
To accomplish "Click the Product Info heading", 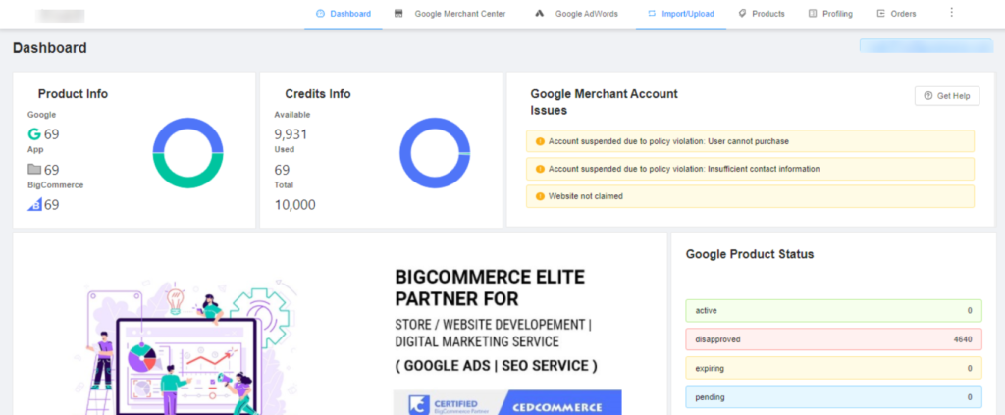I will pos(73,94).
